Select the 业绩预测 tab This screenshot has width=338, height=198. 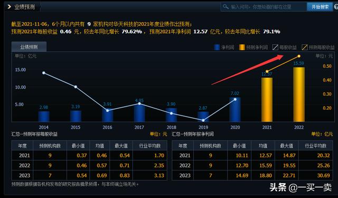click(x=29, y=47)
